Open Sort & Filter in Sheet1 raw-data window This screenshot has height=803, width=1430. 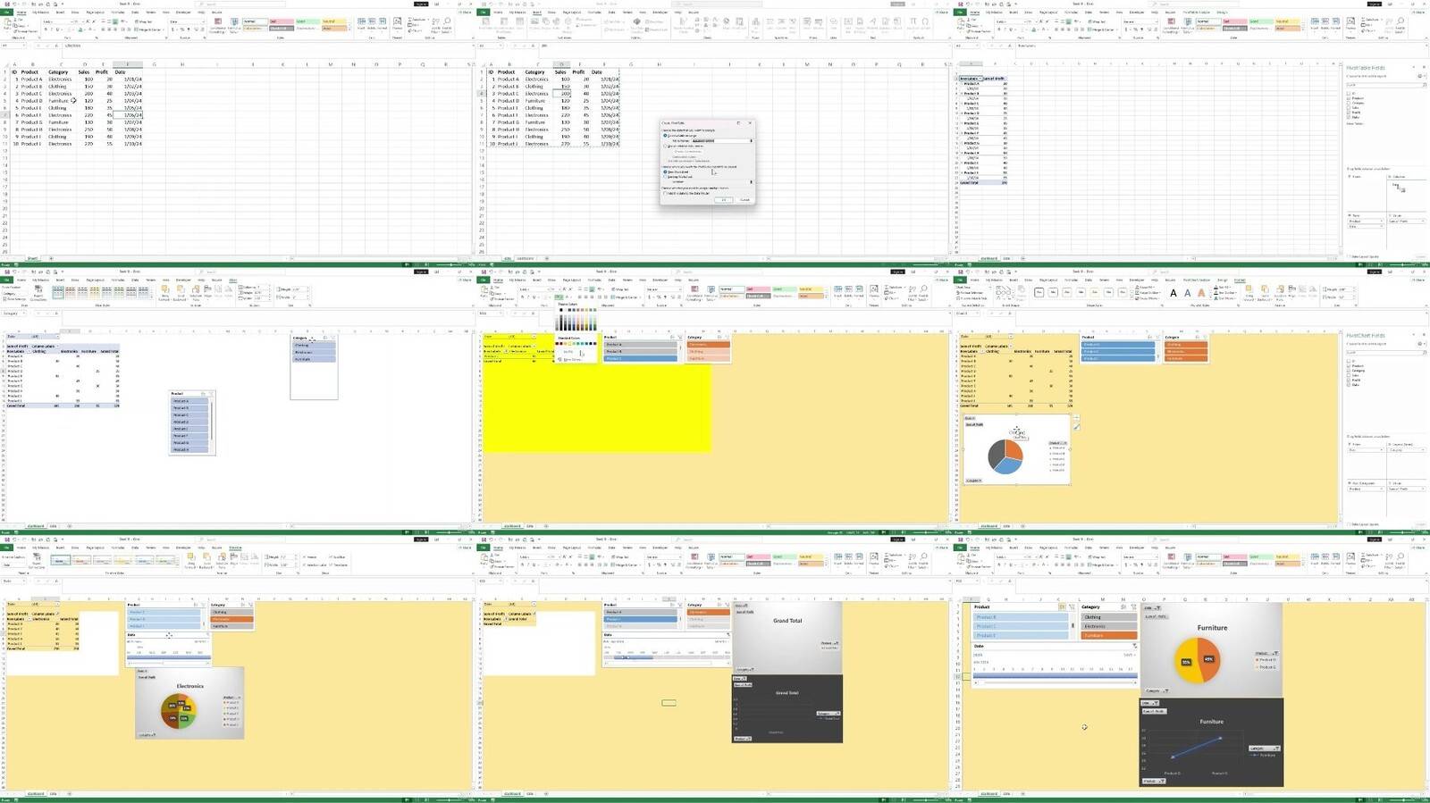point(435,25)
